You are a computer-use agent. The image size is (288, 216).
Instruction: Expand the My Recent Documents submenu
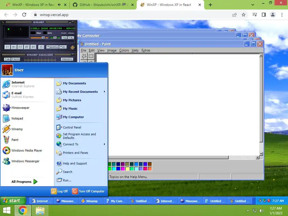click(105, 92)
